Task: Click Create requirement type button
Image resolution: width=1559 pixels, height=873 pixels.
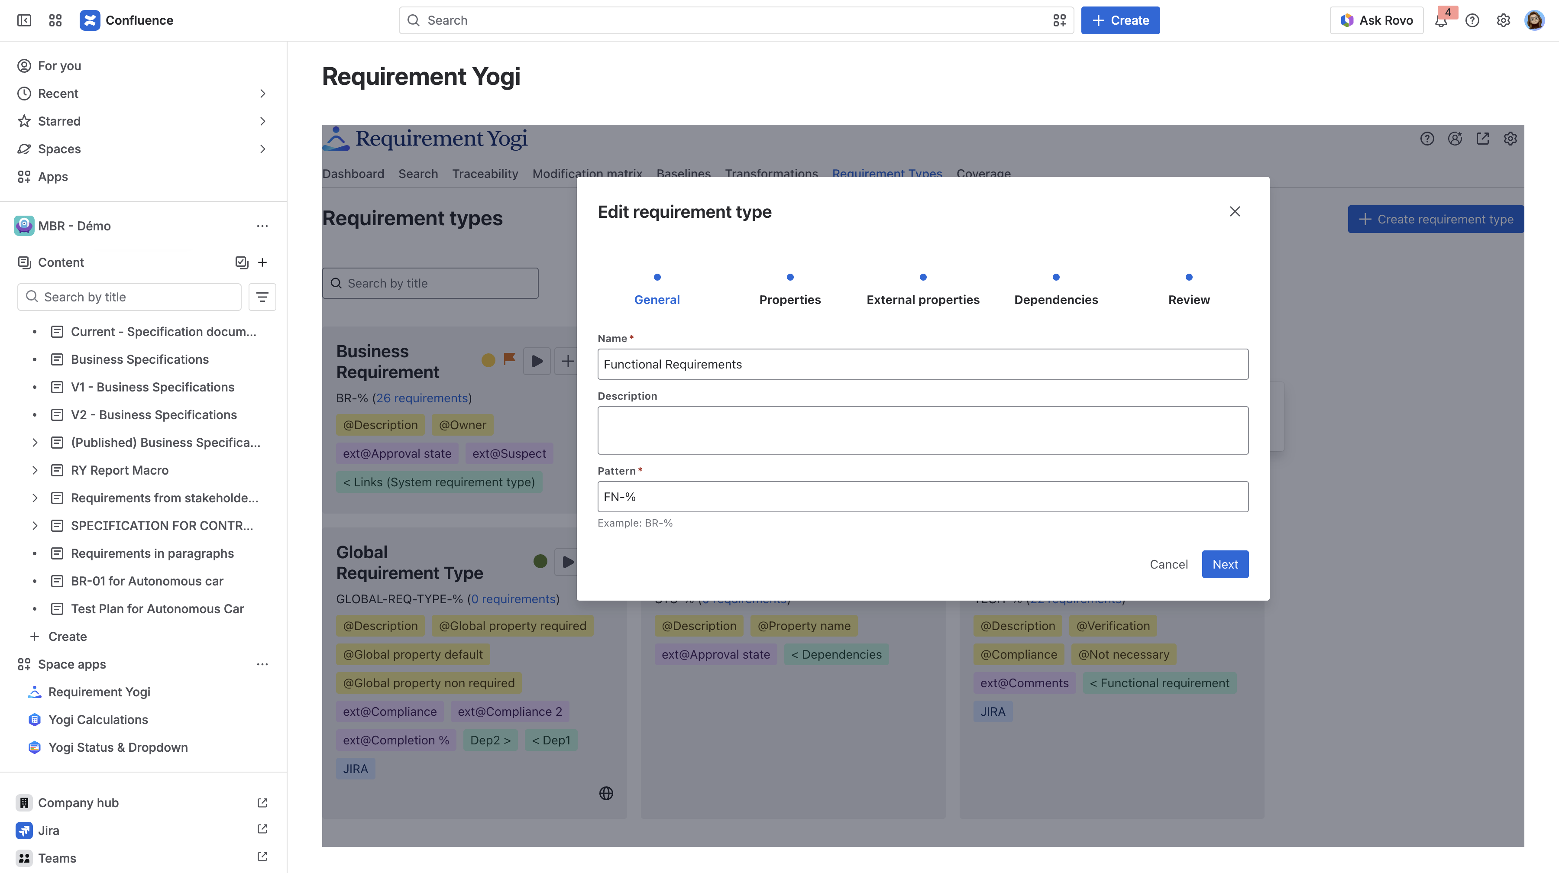Action: (1436, 220)
